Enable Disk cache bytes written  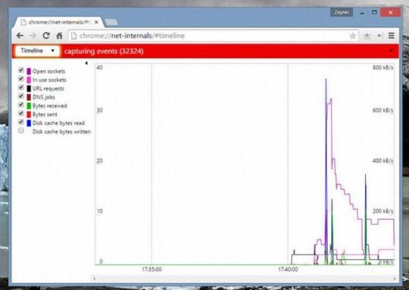(x=21, y=131)
